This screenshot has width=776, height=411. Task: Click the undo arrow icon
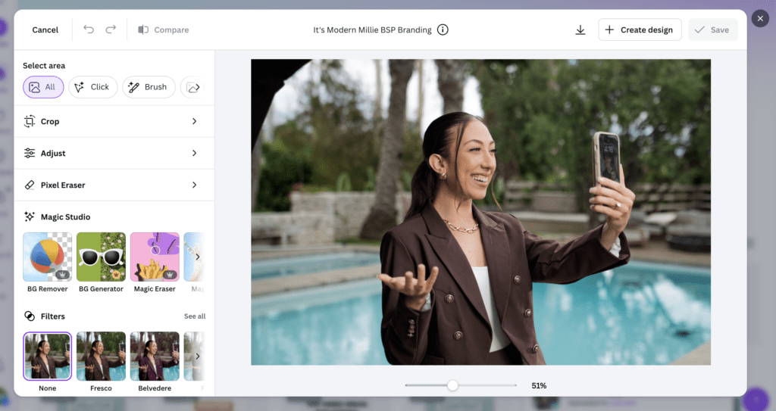click(x=89, y=30)
